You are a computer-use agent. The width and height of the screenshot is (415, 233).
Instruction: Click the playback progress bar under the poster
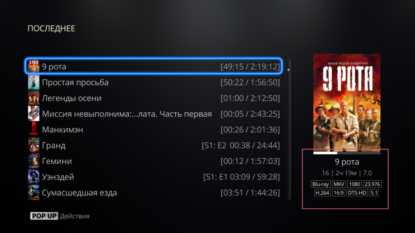click(x=347, y=152)
